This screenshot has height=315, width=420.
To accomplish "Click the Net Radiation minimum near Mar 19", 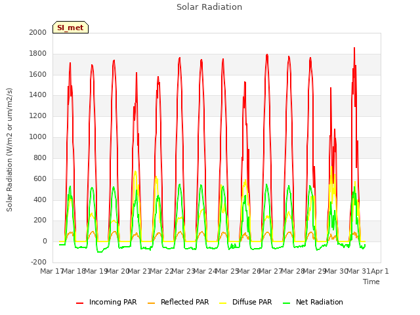I will (99, 252).
